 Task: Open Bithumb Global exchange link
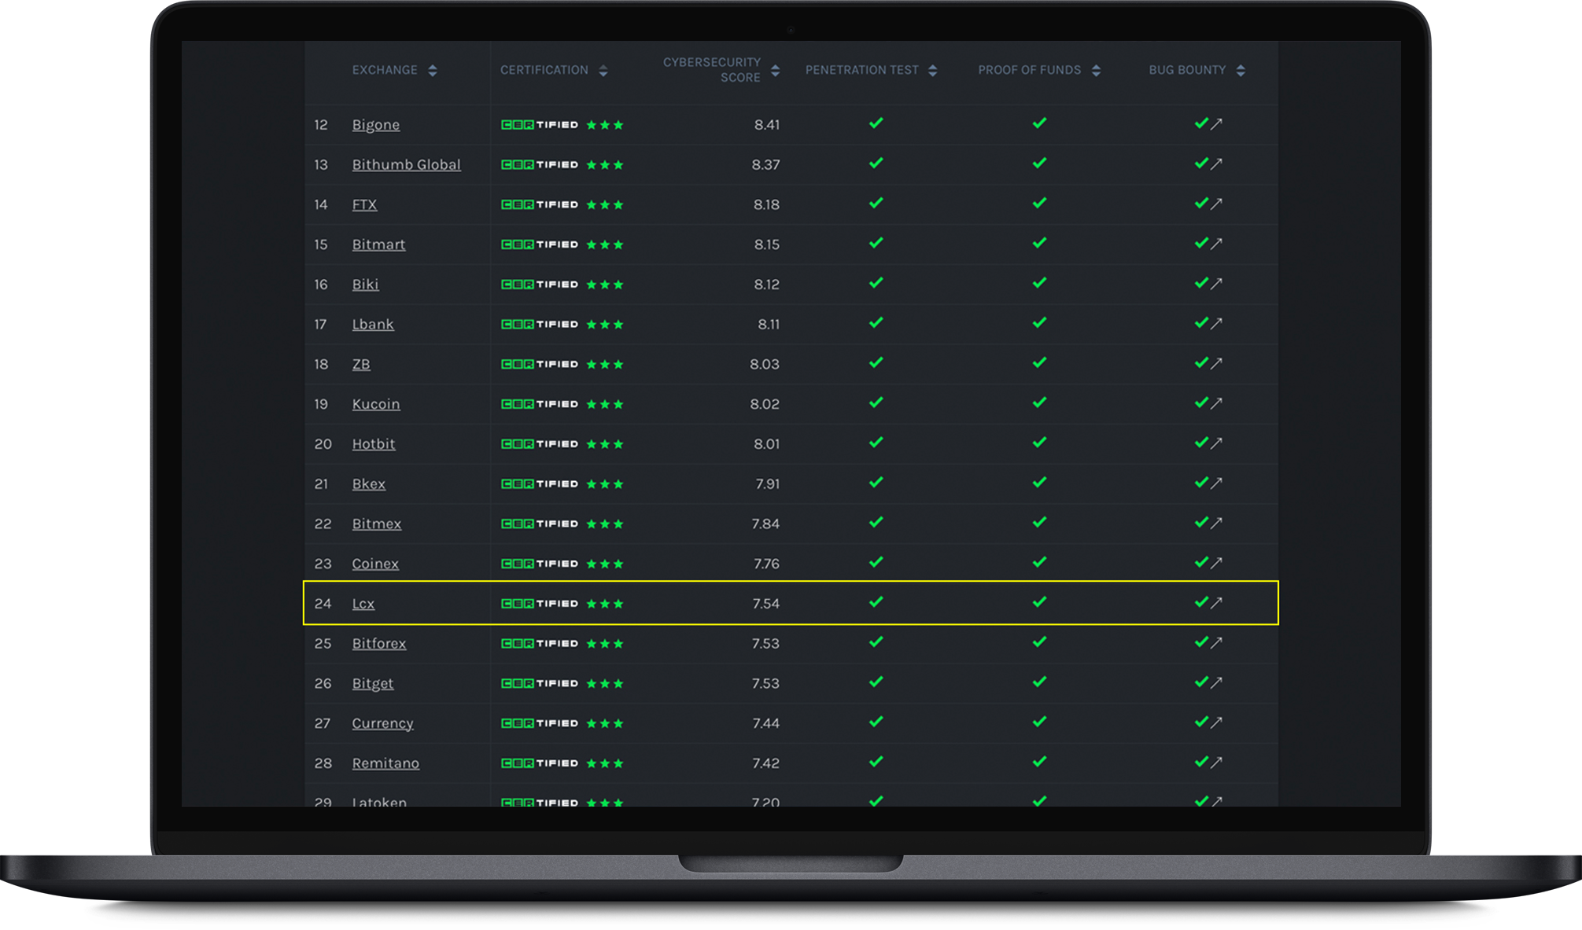[406, 164]
